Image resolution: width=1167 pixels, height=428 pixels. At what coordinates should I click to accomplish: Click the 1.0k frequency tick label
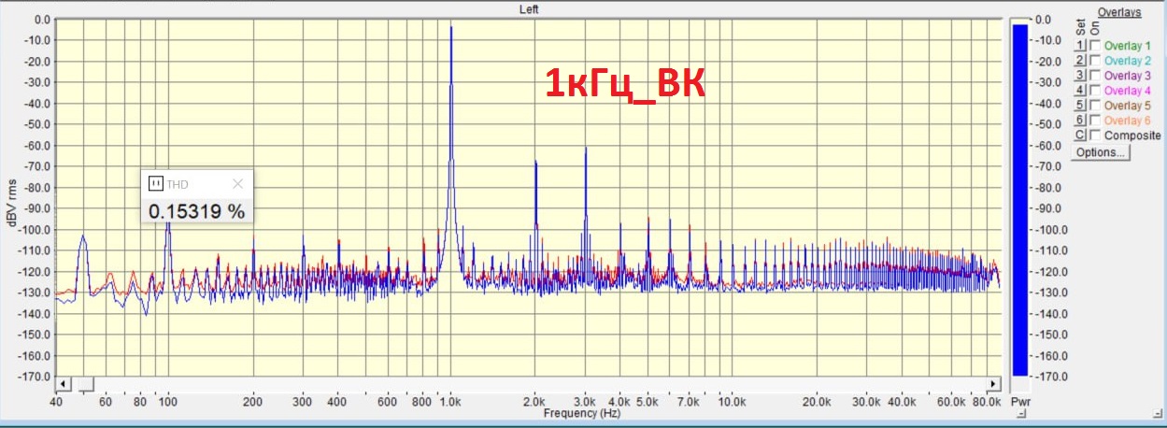coord(451,402)
